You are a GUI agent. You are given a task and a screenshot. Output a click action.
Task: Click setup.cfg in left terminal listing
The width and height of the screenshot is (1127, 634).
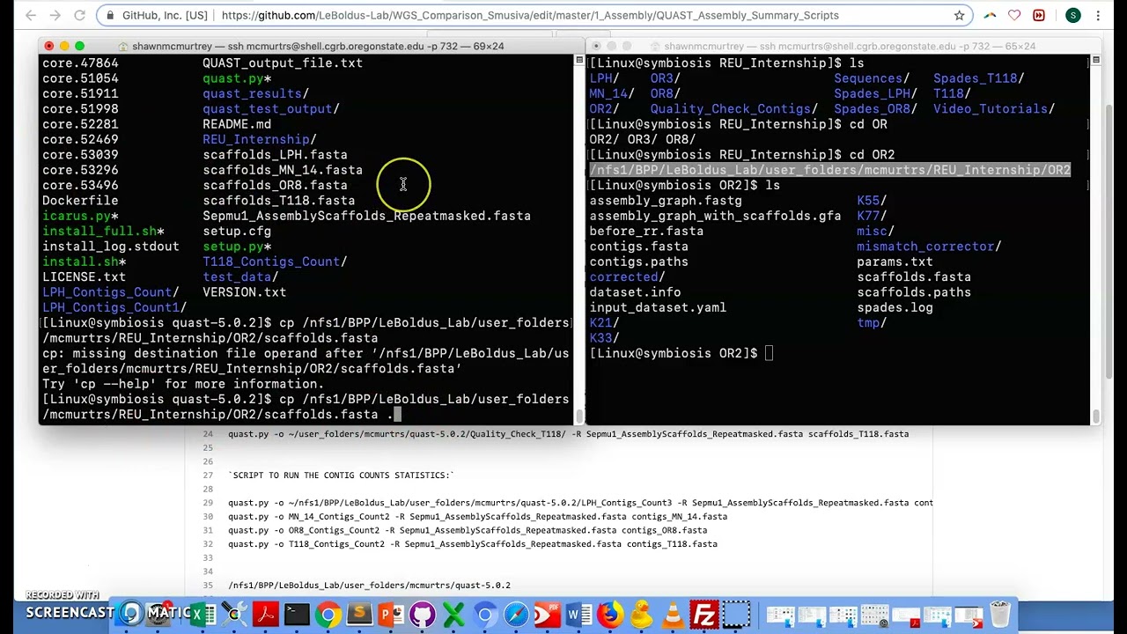(237, 232)
